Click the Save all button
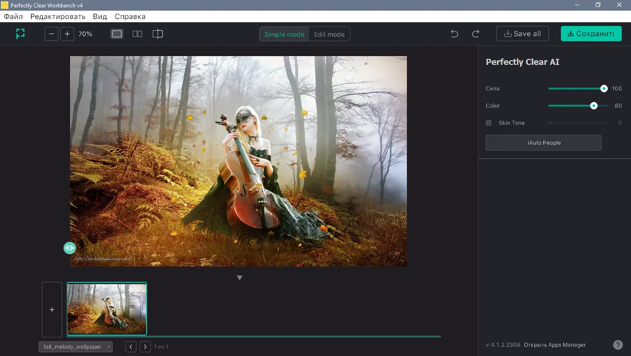 point(522,34)
